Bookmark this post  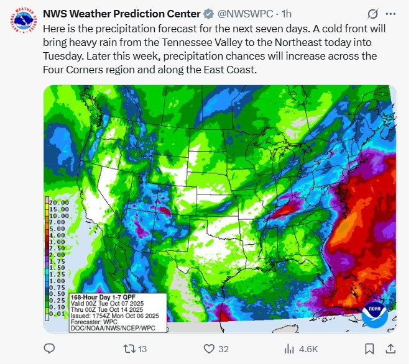[369, 348]
